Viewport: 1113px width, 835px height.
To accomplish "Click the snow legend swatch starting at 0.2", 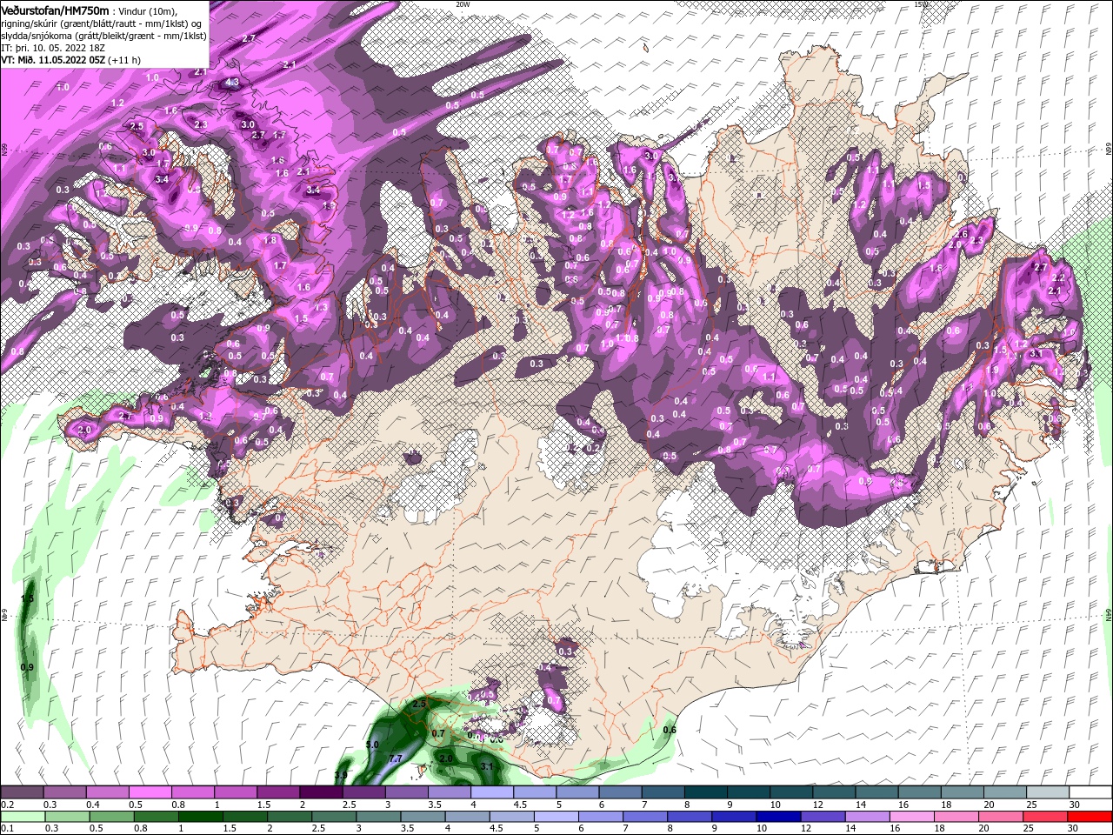I will (23, 792).
